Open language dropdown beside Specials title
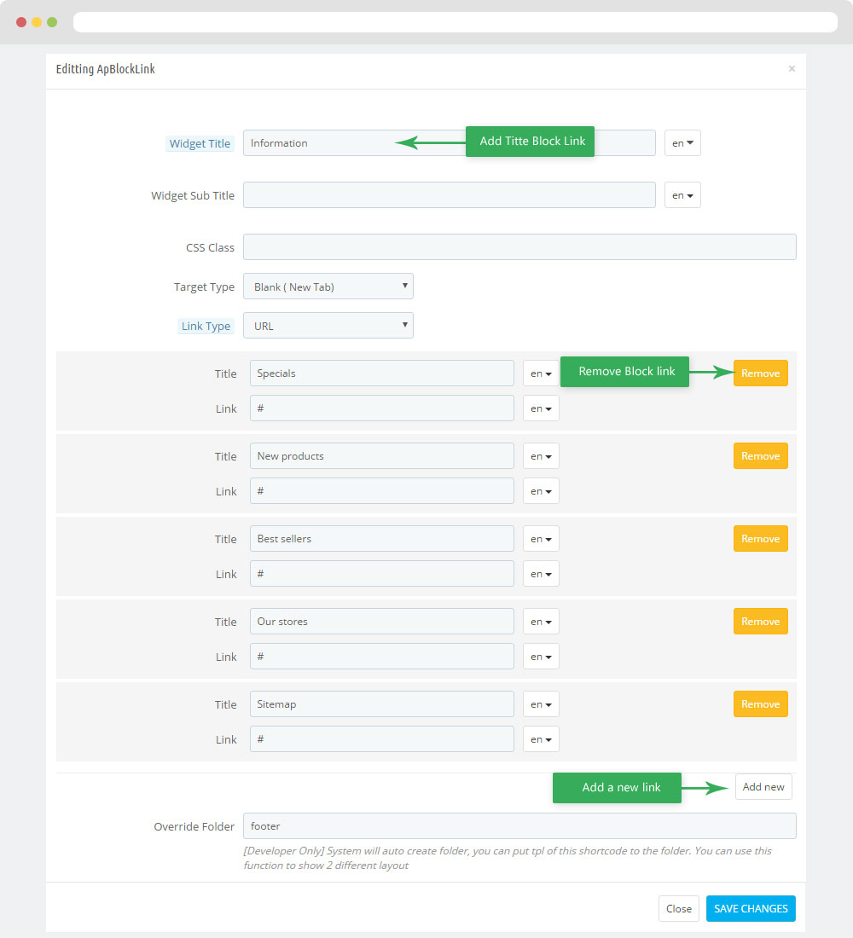This screenshot has height=938, width=853. point(541,373)
